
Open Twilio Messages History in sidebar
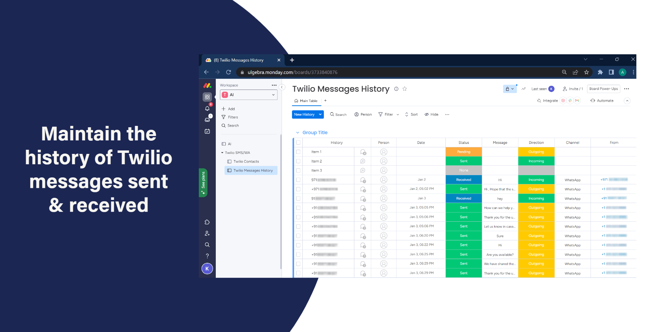(x=250, y=170)
